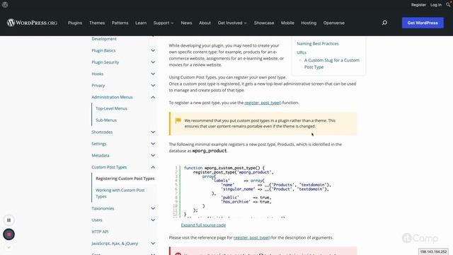Pause the screen recording

click(8, 220)
